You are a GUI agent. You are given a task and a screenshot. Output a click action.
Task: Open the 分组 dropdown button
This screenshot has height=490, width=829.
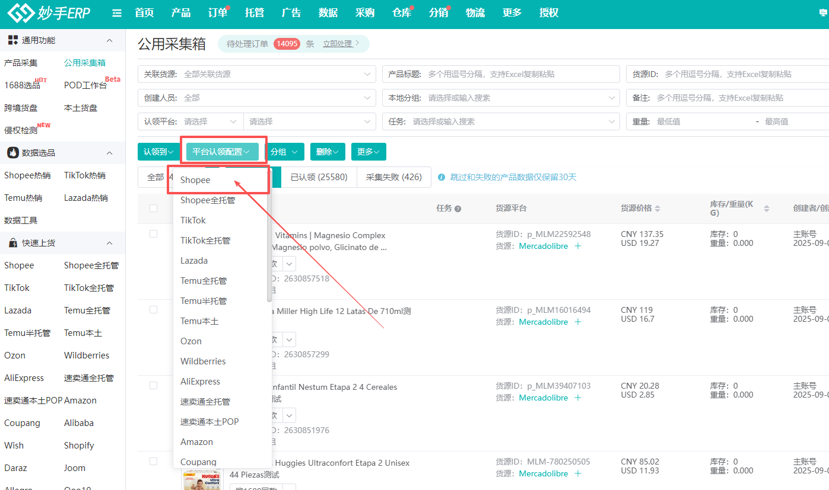coord(285,152)
